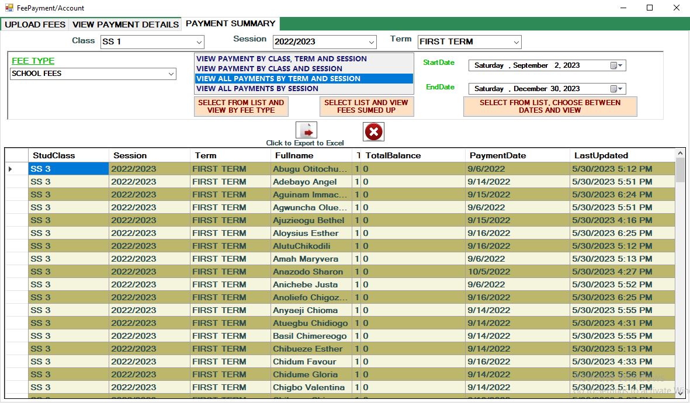Click the grid vertical scrollbar thumb
690x403 pixels.
click(680, 171)
